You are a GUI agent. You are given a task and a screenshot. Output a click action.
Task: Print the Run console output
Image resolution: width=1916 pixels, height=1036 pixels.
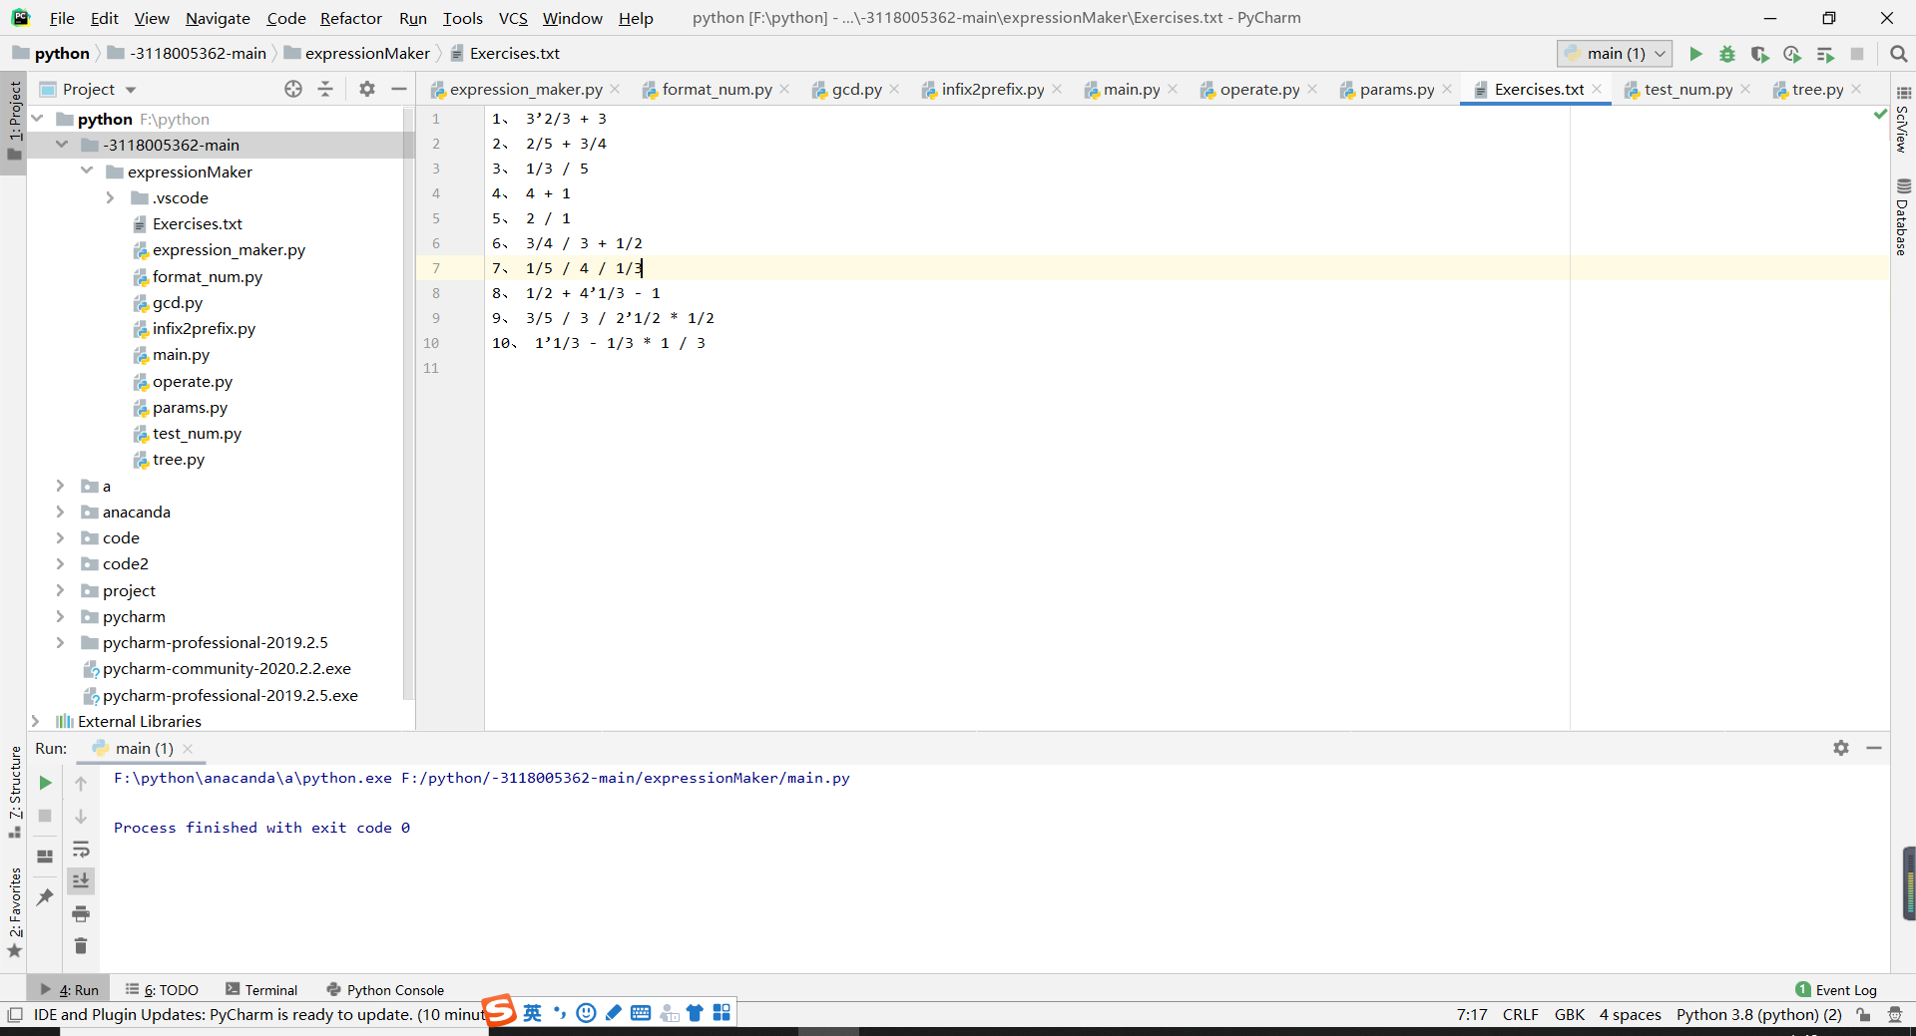pyautogui.click(x=81, y=913)
